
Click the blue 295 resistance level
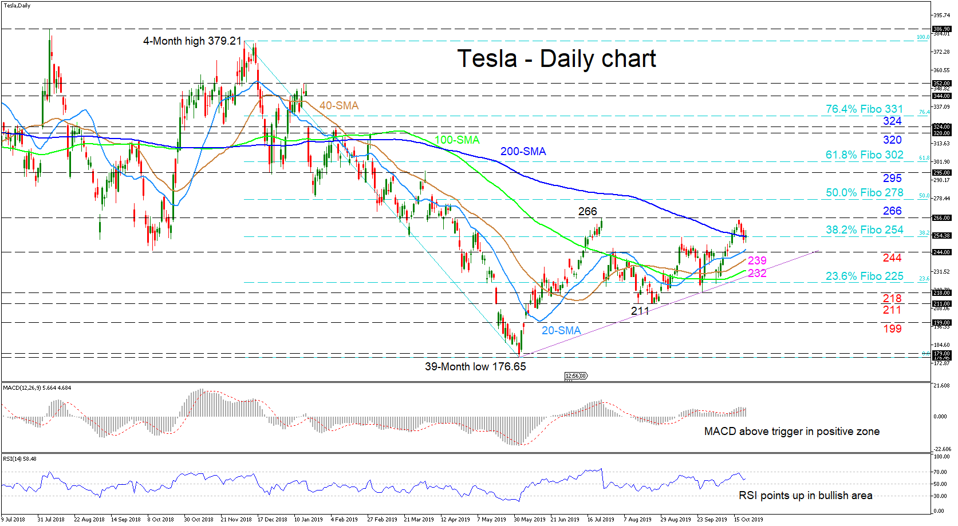click(x=892, y=178)
